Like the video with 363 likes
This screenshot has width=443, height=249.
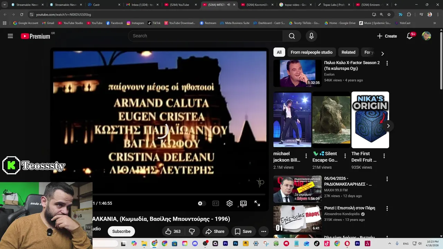pos(173,231)
